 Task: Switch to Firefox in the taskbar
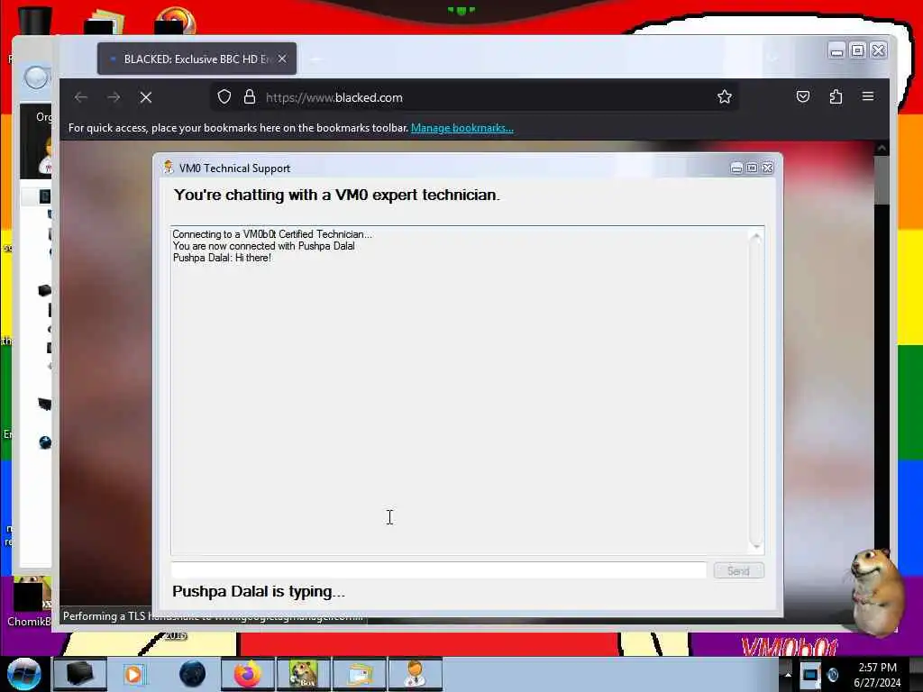coord(248,674)
